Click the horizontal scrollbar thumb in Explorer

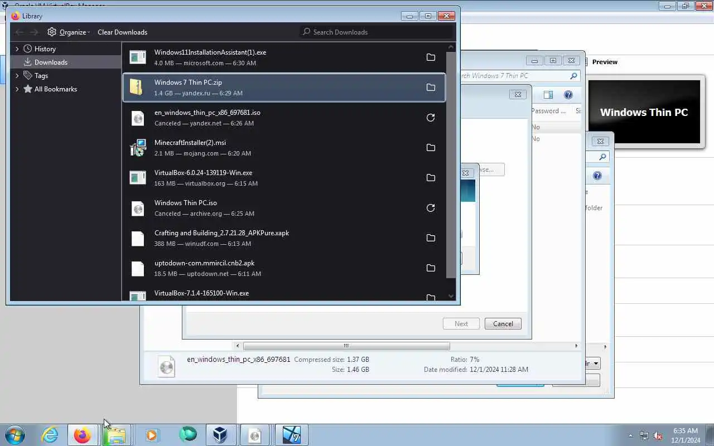tap(346, 346)
